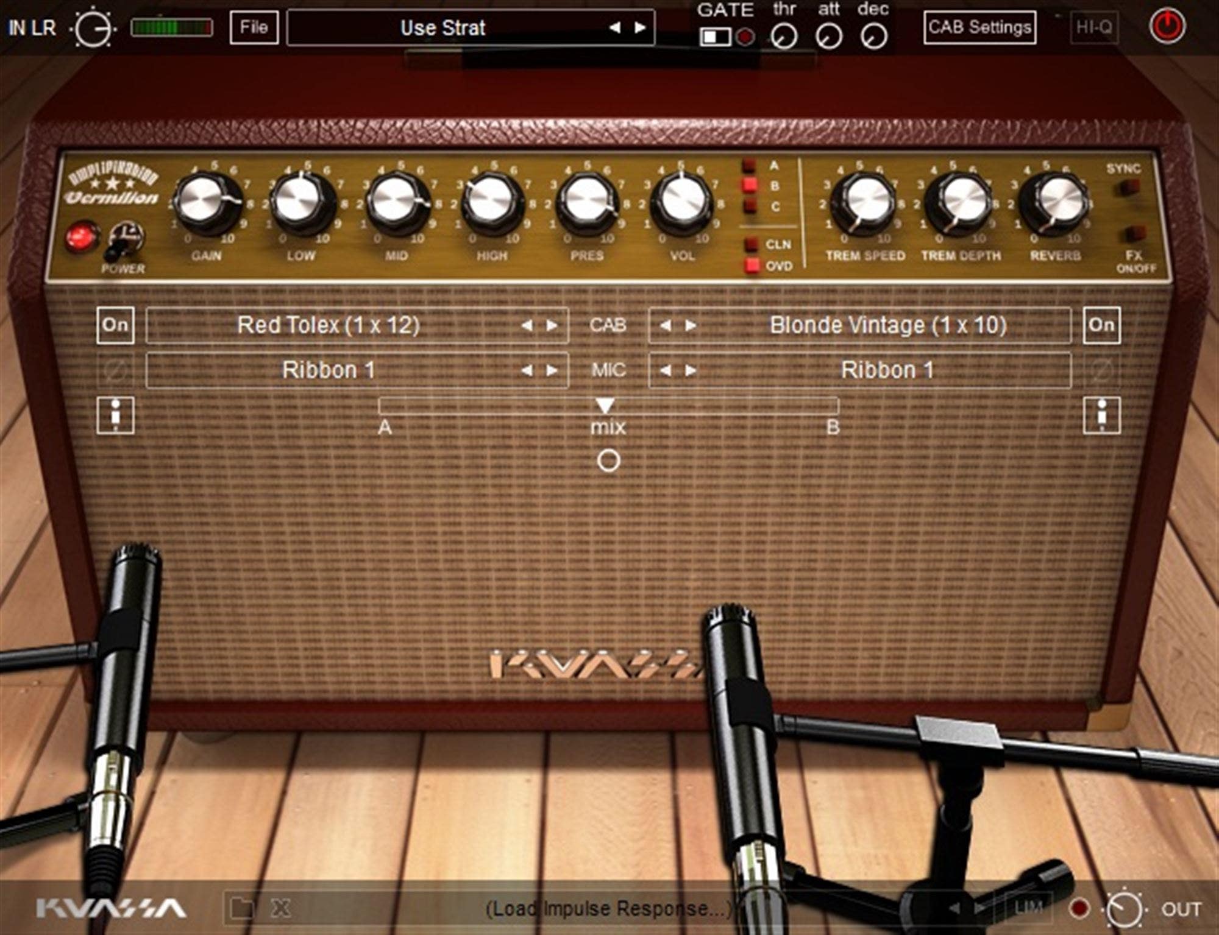This screenshot has width=1219, height=935.
Task: Select next cabinet for Blonde Vintage slot
Action: point(690,325)
